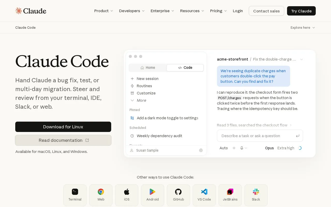Click the Try Claude button
Image resolution: width=331 pixels, height=207 pixels.
tap(301, 11)
